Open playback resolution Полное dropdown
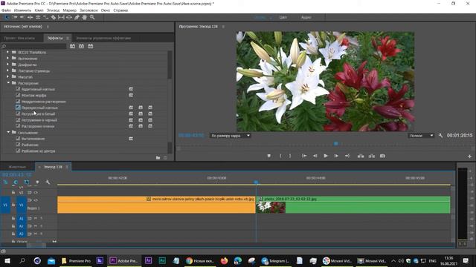 tap(421, 136)
